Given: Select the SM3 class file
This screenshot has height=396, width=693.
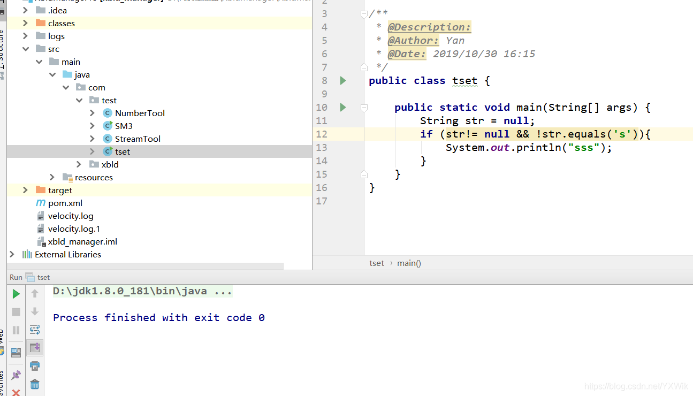Looking at the screenshot, I should (124, 126).
